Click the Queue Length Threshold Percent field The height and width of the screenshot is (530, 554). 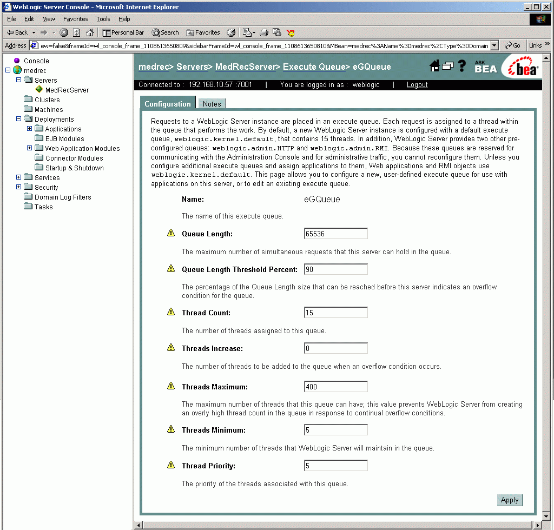[335, 269]
